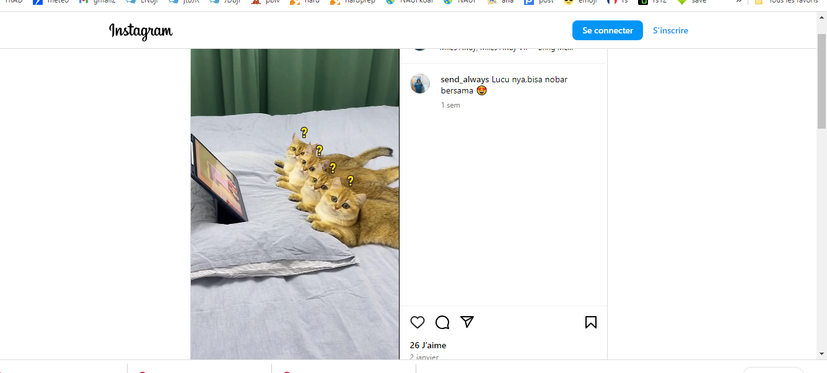Viewport: 827px width, 373px height.
Task: Click the Se connecter button
Action: (x=608, y=30)
